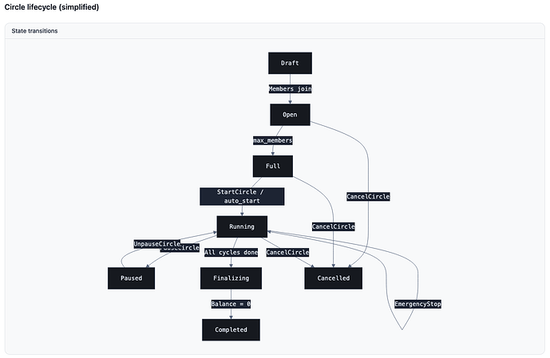Viewport: 550px width, 358px height.
Task: Click the Running state node
Action: click(x=242, y=226)
